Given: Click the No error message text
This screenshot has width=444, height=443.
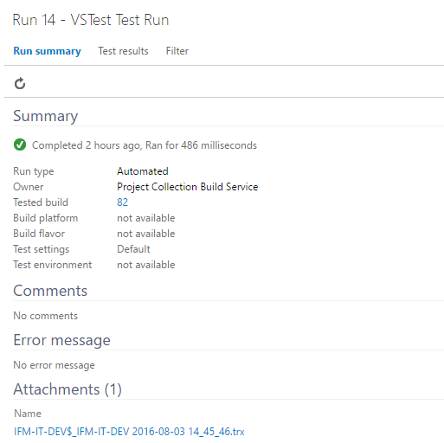Looking at the screenshot, I should coord(54,365).
